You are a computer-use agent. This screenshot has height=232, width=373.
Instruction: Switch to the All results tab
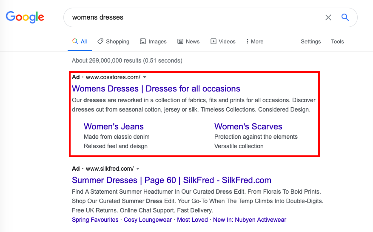click(80, 41)
